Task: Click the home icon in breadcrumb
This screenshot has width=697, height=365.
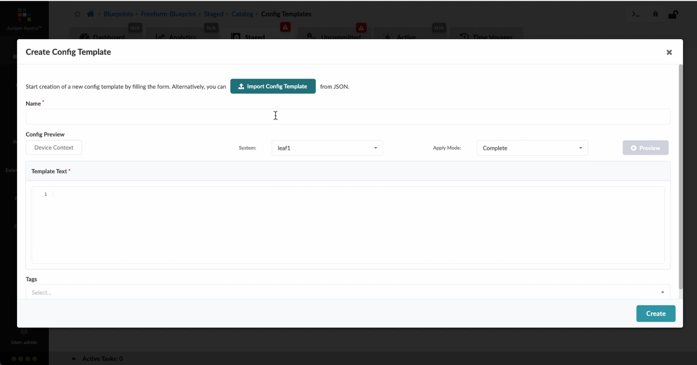Action: (90, 14)
